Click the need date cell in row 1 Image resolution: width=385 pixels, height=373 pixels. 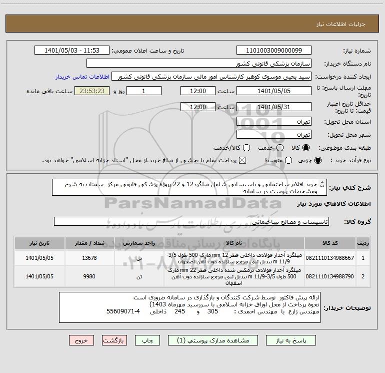click(x=39, y=258)
